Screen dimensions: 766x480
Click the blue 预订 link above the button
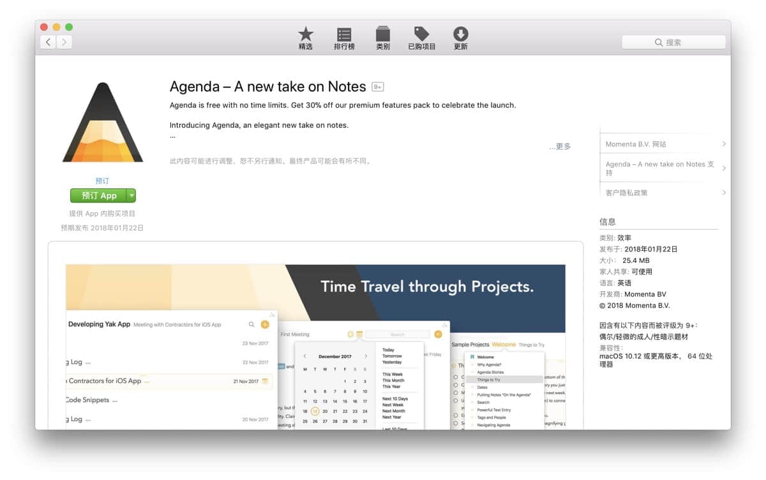click(102, 181)
